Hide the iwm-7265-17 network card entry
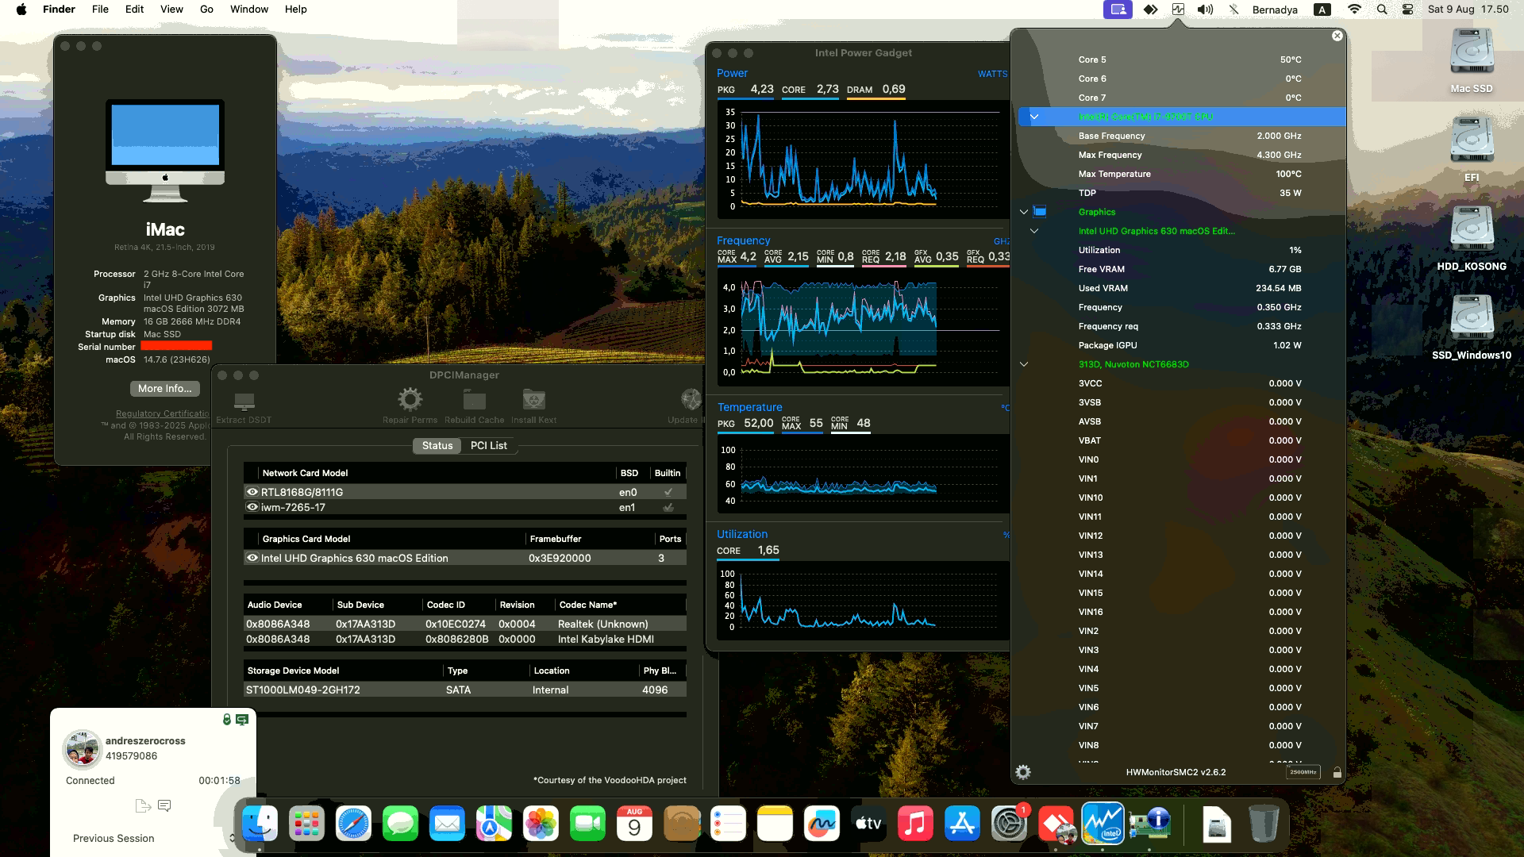 pyautogui.click(x=252, y=507)
